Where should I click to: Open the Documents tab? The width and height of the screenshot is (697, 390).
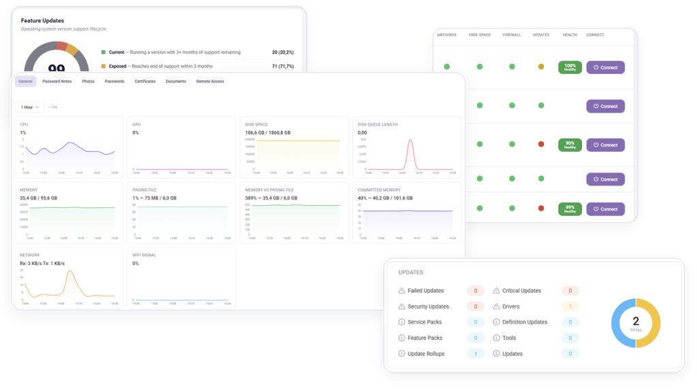coord(176,82)
